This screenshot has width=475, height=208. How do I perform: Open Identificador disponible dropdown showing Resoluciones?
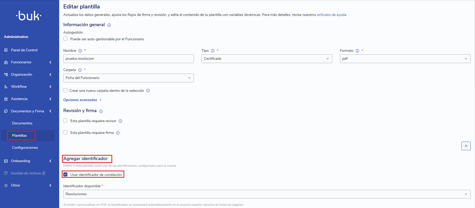click(x=267, y=194)
